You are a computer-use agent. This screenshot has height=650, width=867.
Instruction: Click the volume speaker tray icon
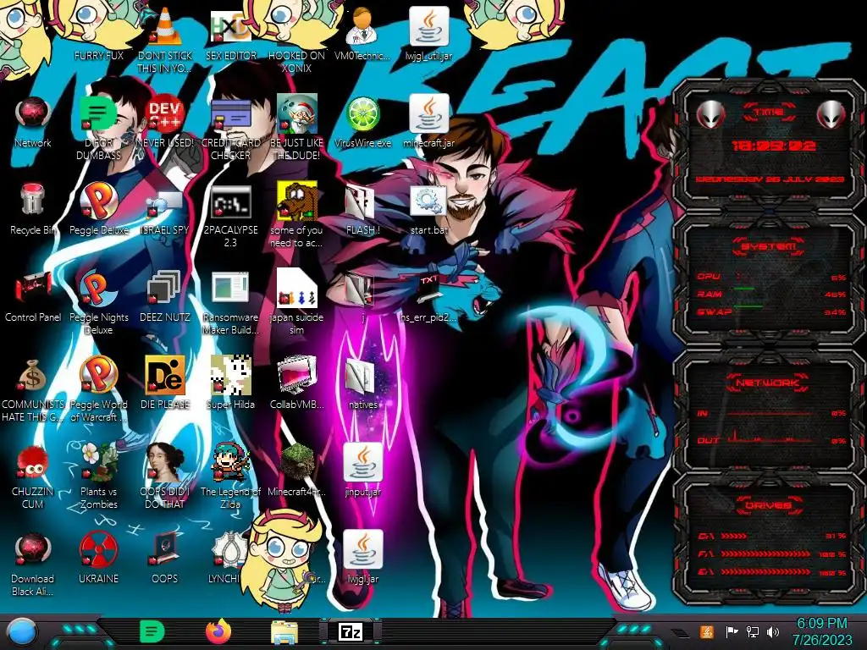[x=773, y=631]
